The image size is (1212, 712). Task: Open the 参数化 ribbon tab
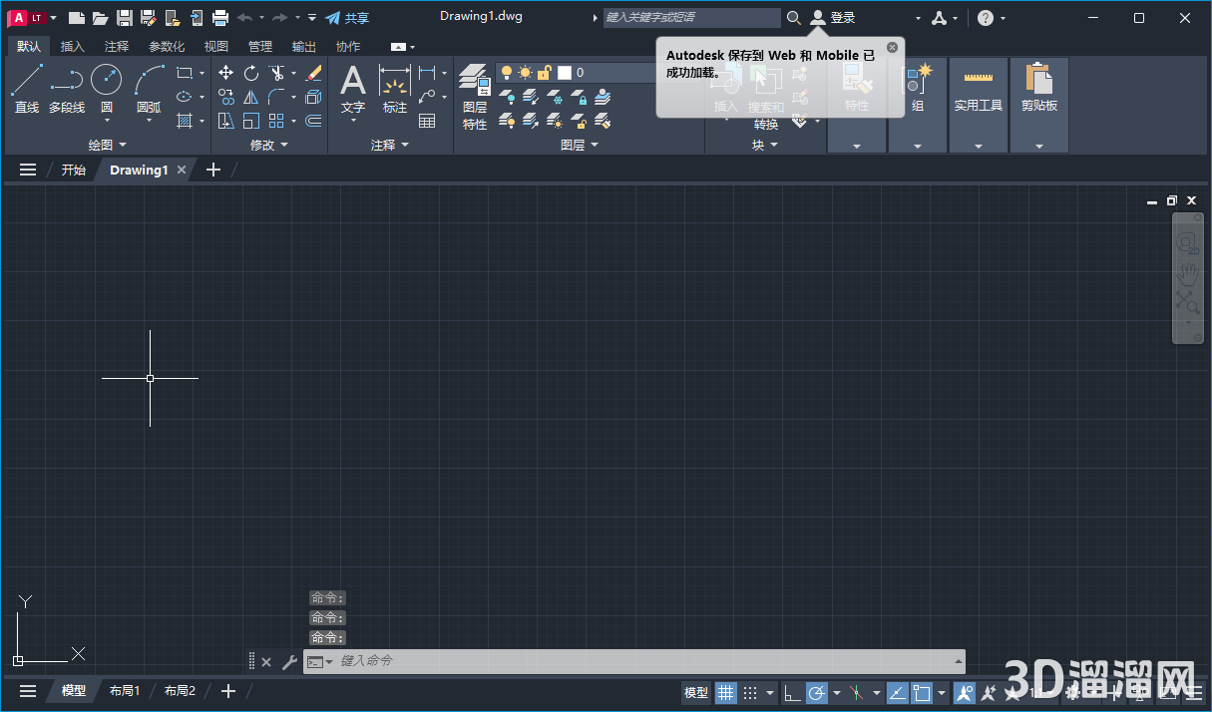pyautogui.click(x=167, y=47)
